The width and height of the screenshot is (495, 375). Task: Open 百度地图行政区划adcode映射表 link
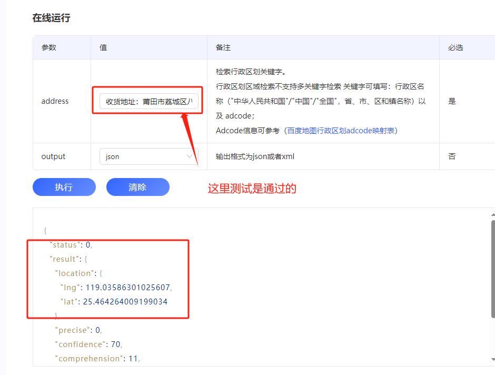pos(341,131)
